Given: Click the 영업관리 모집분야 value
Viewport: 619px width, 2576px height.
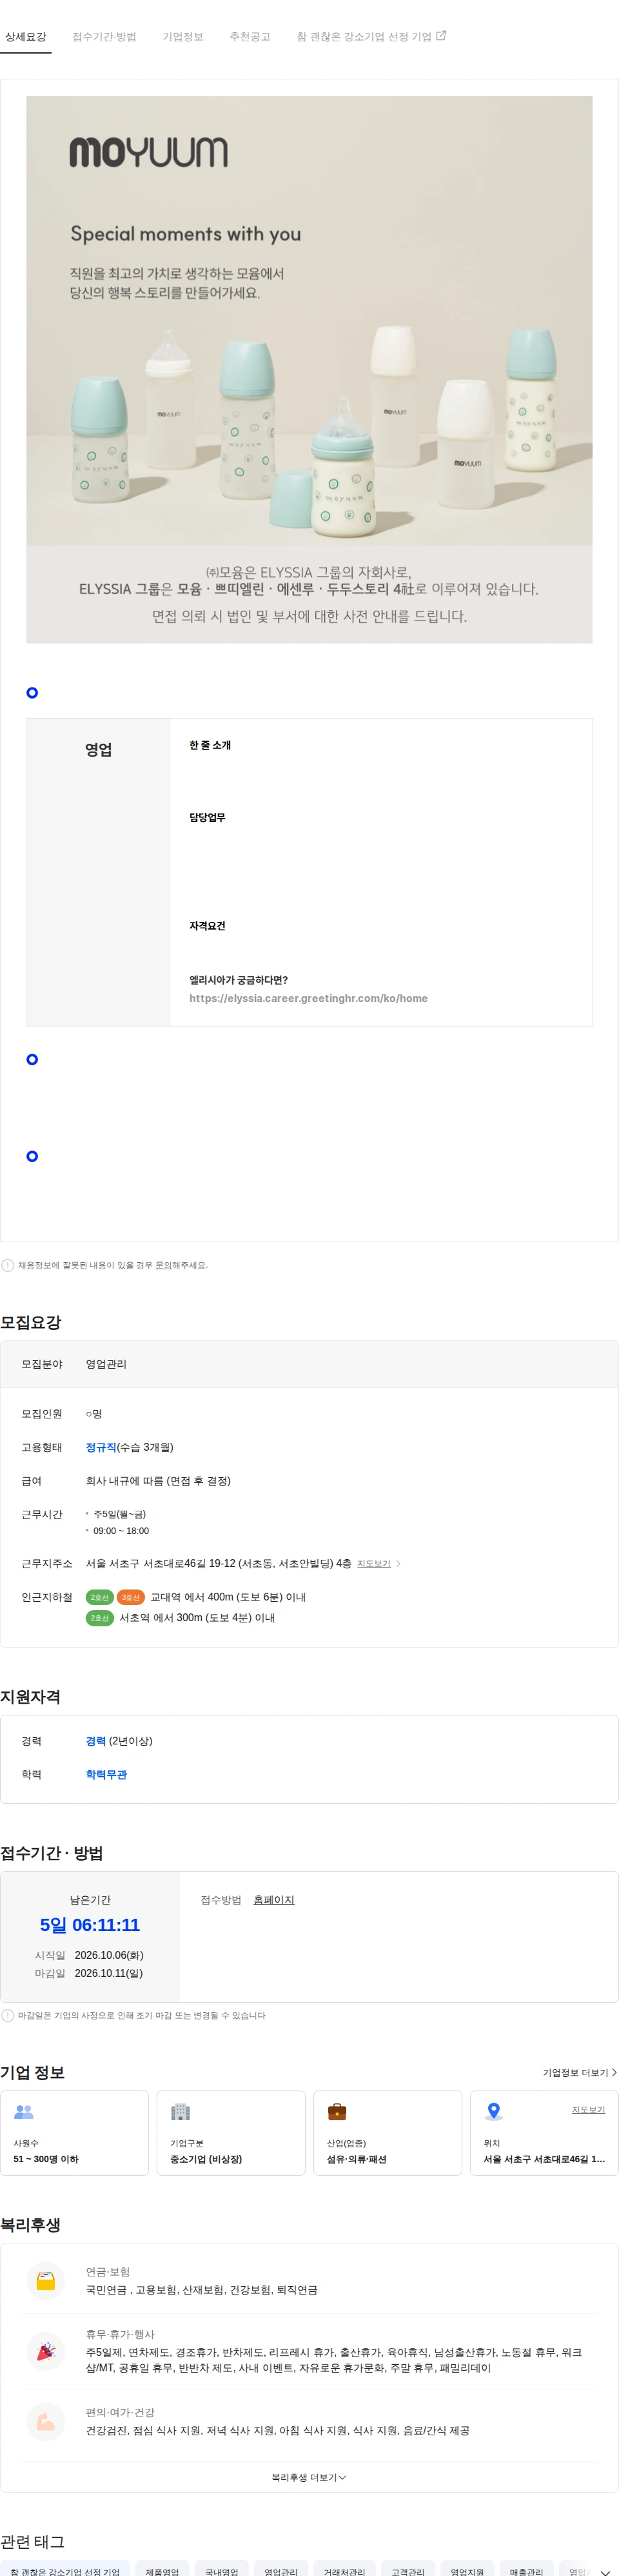Looking at the screenshot, I should 106,1364.
